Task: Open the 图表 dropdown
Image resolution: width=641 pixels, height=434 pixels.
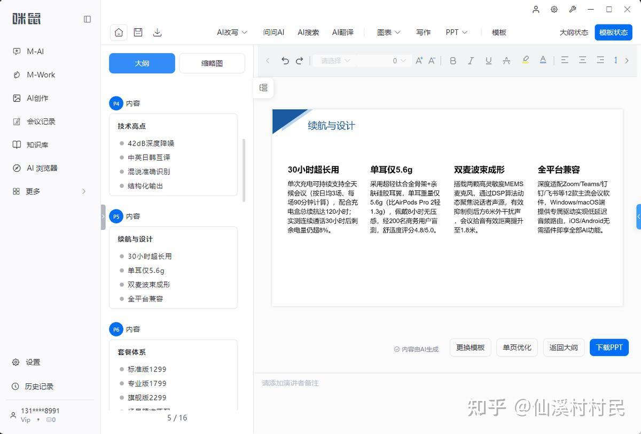Action: (388, 33)
